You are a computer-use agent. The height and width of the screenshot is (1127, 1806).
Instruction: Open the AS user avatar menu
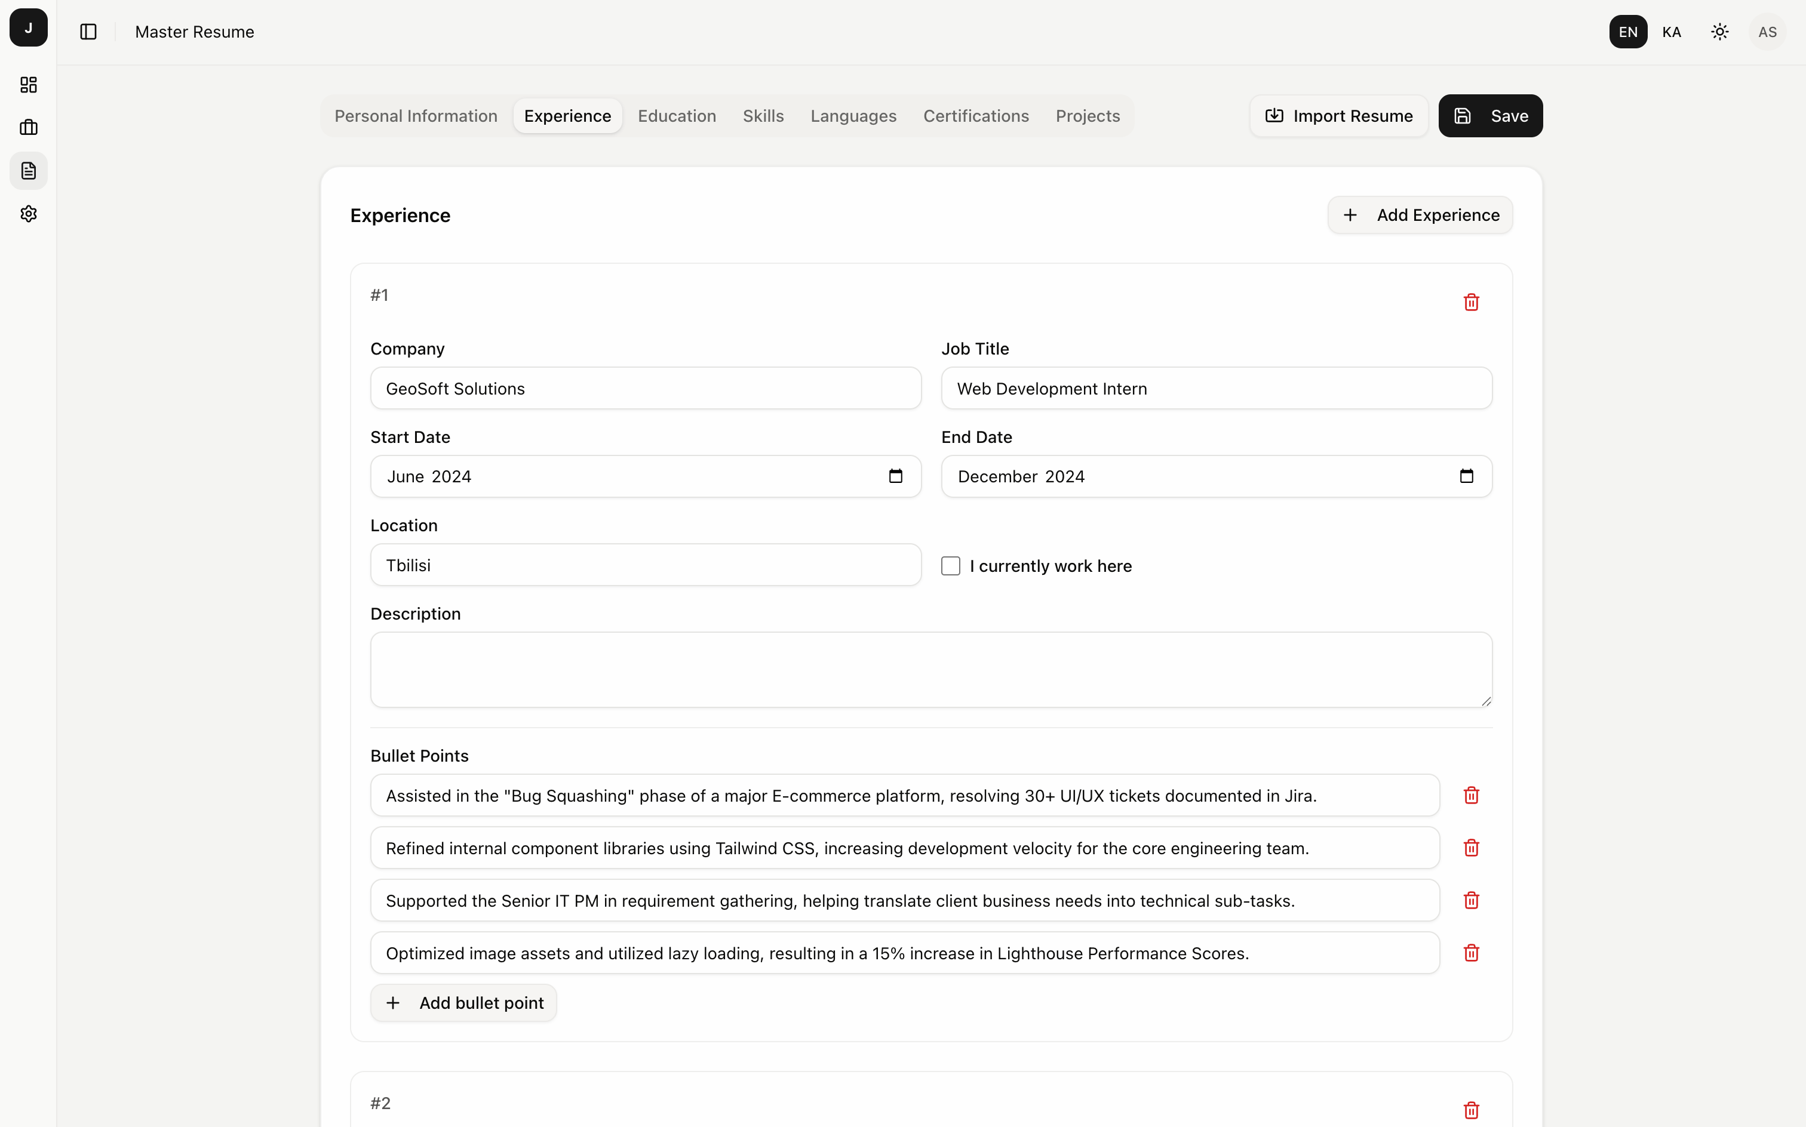point(1767,31)
